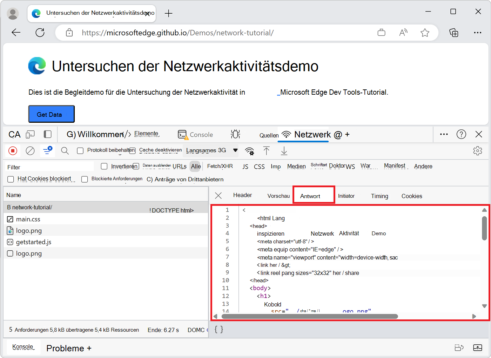This screenshot has width=491, height=358.
Task: Open the DevTools three-dots customize menu
Action: pyautogui.click(x=444, y=134)
